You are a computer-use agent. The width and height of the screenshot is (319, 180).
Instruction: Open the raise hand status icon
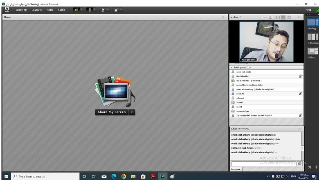(x=116, y=10)
